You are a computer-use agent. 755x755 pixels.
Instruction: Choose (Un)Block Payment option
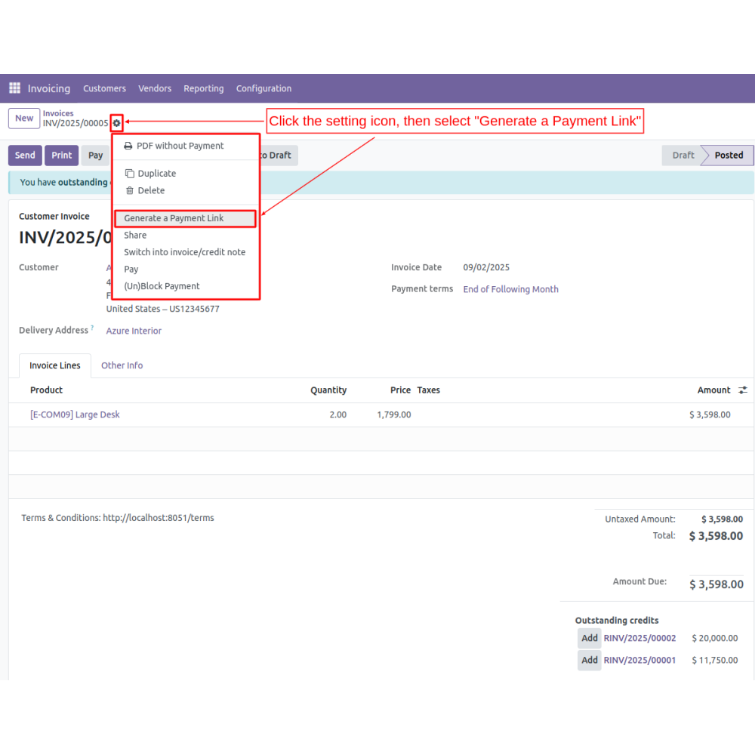(x=162, y=286)
